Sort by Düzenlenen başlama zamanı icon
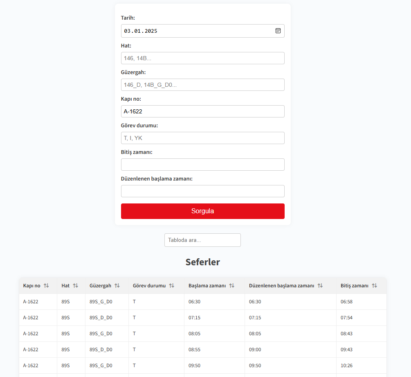 click(320, 286)
